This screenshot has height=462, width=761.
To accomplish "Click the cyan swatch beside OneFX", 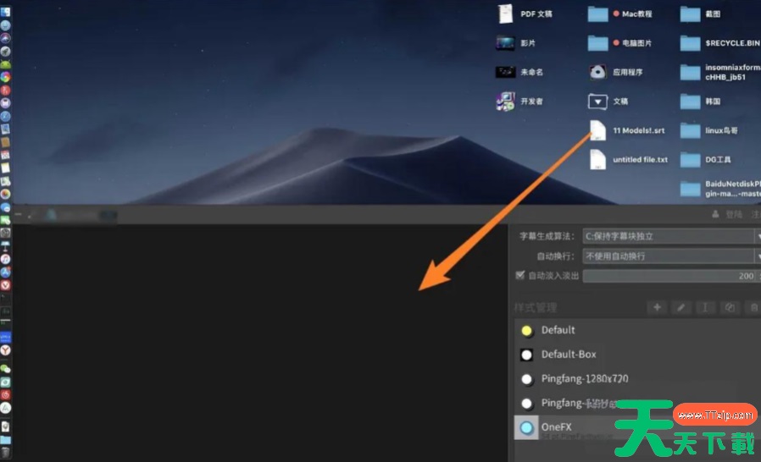I will tap(526, 427).
